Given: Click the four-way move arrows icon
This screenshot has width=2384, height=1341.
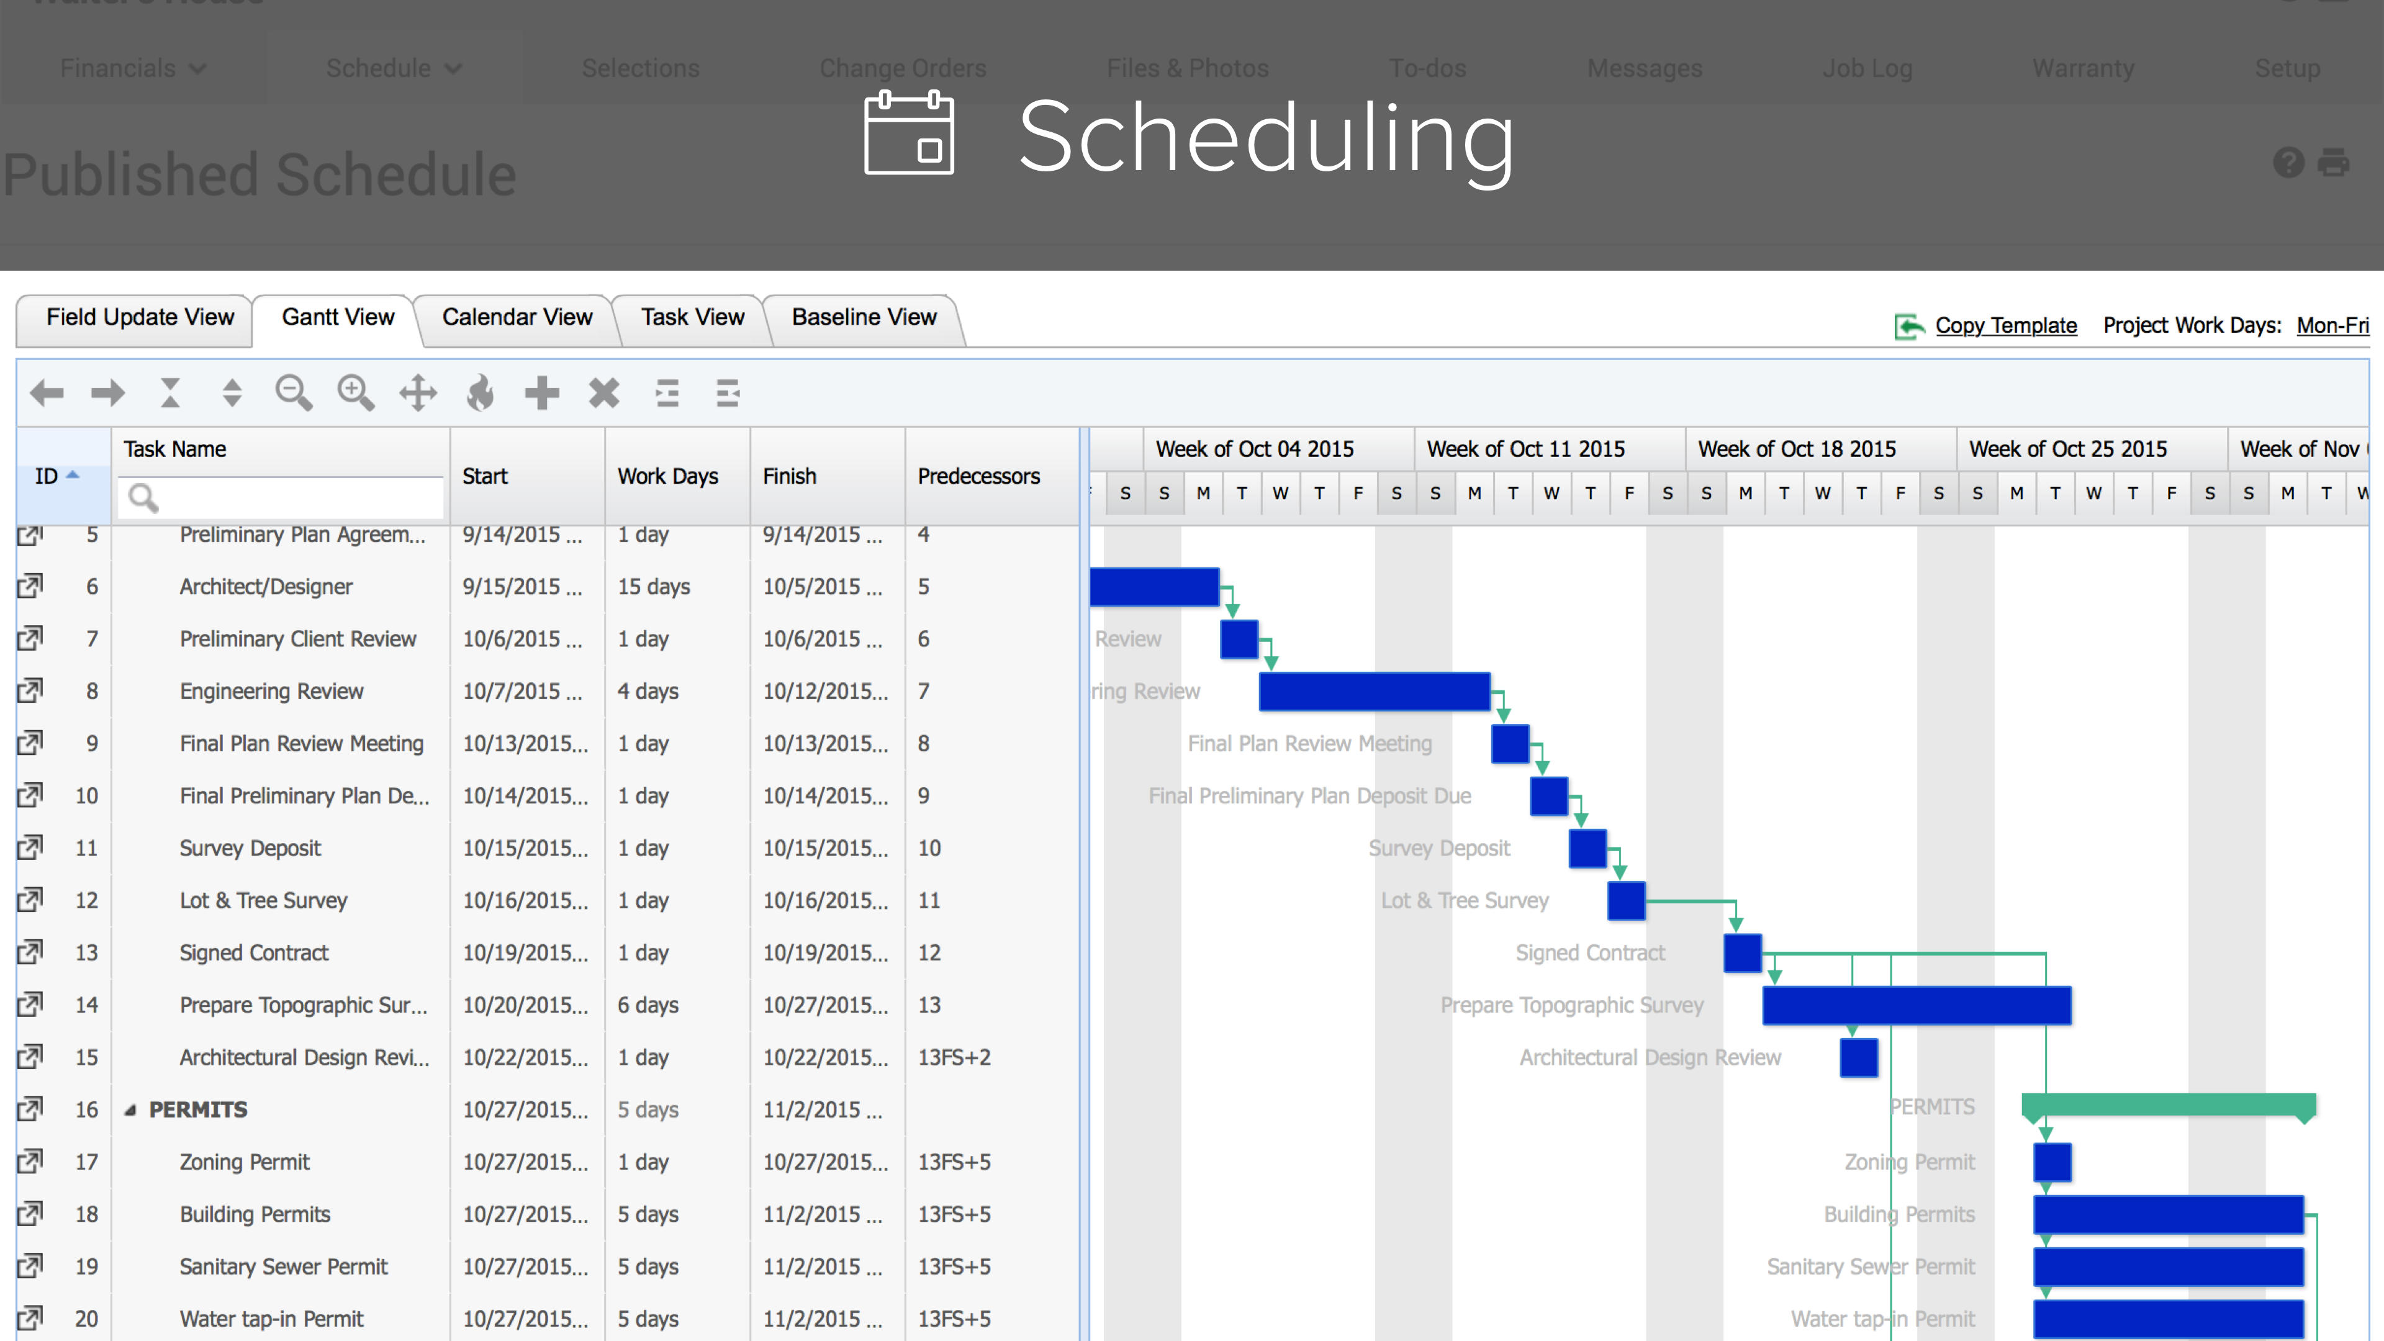Looking at the screenshot, I should [x=418, y=394].
